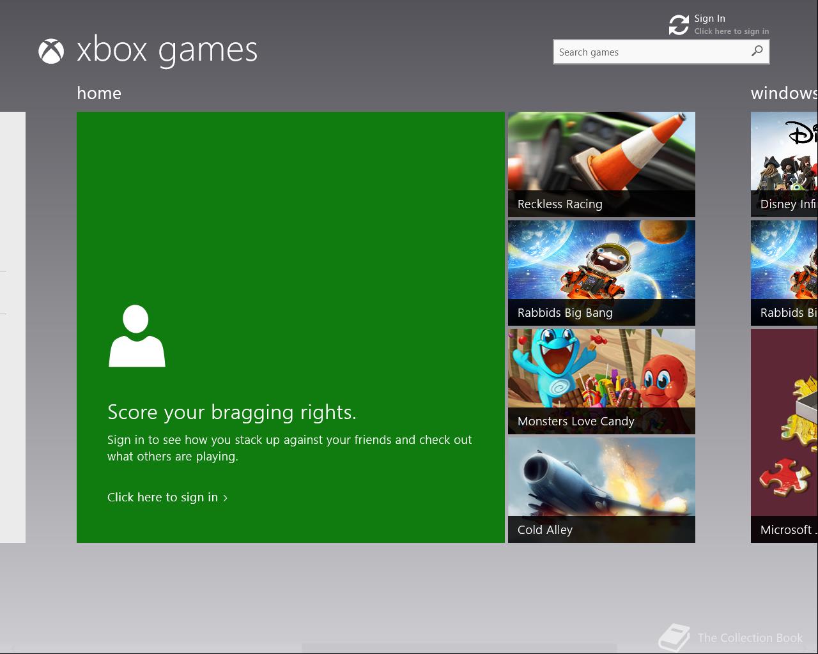Viewport: 818px width, 654px height.
Task: Open the Cold Alley game tile
Action: click(x=601, y=490)
